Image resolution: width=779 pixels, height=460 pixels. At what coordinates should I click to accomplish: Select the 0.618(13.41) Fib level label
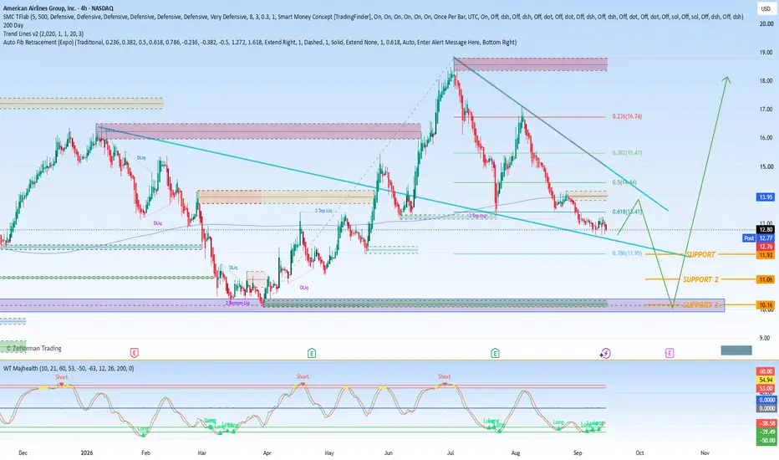(x=627, y=212)
